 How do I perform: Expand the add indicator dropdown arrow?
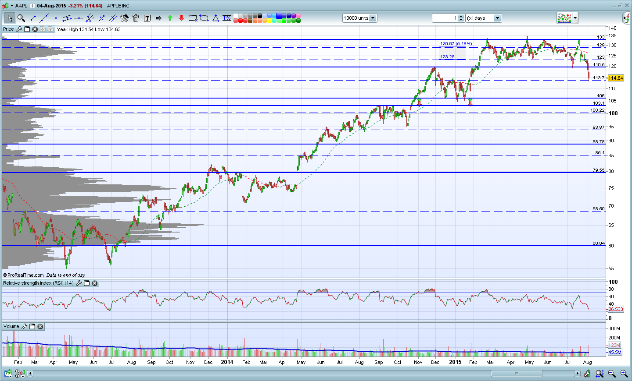point(575,18)
